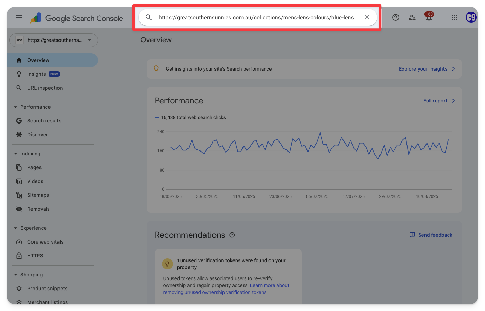Open the Google apps grid

(x=455, y=17)
